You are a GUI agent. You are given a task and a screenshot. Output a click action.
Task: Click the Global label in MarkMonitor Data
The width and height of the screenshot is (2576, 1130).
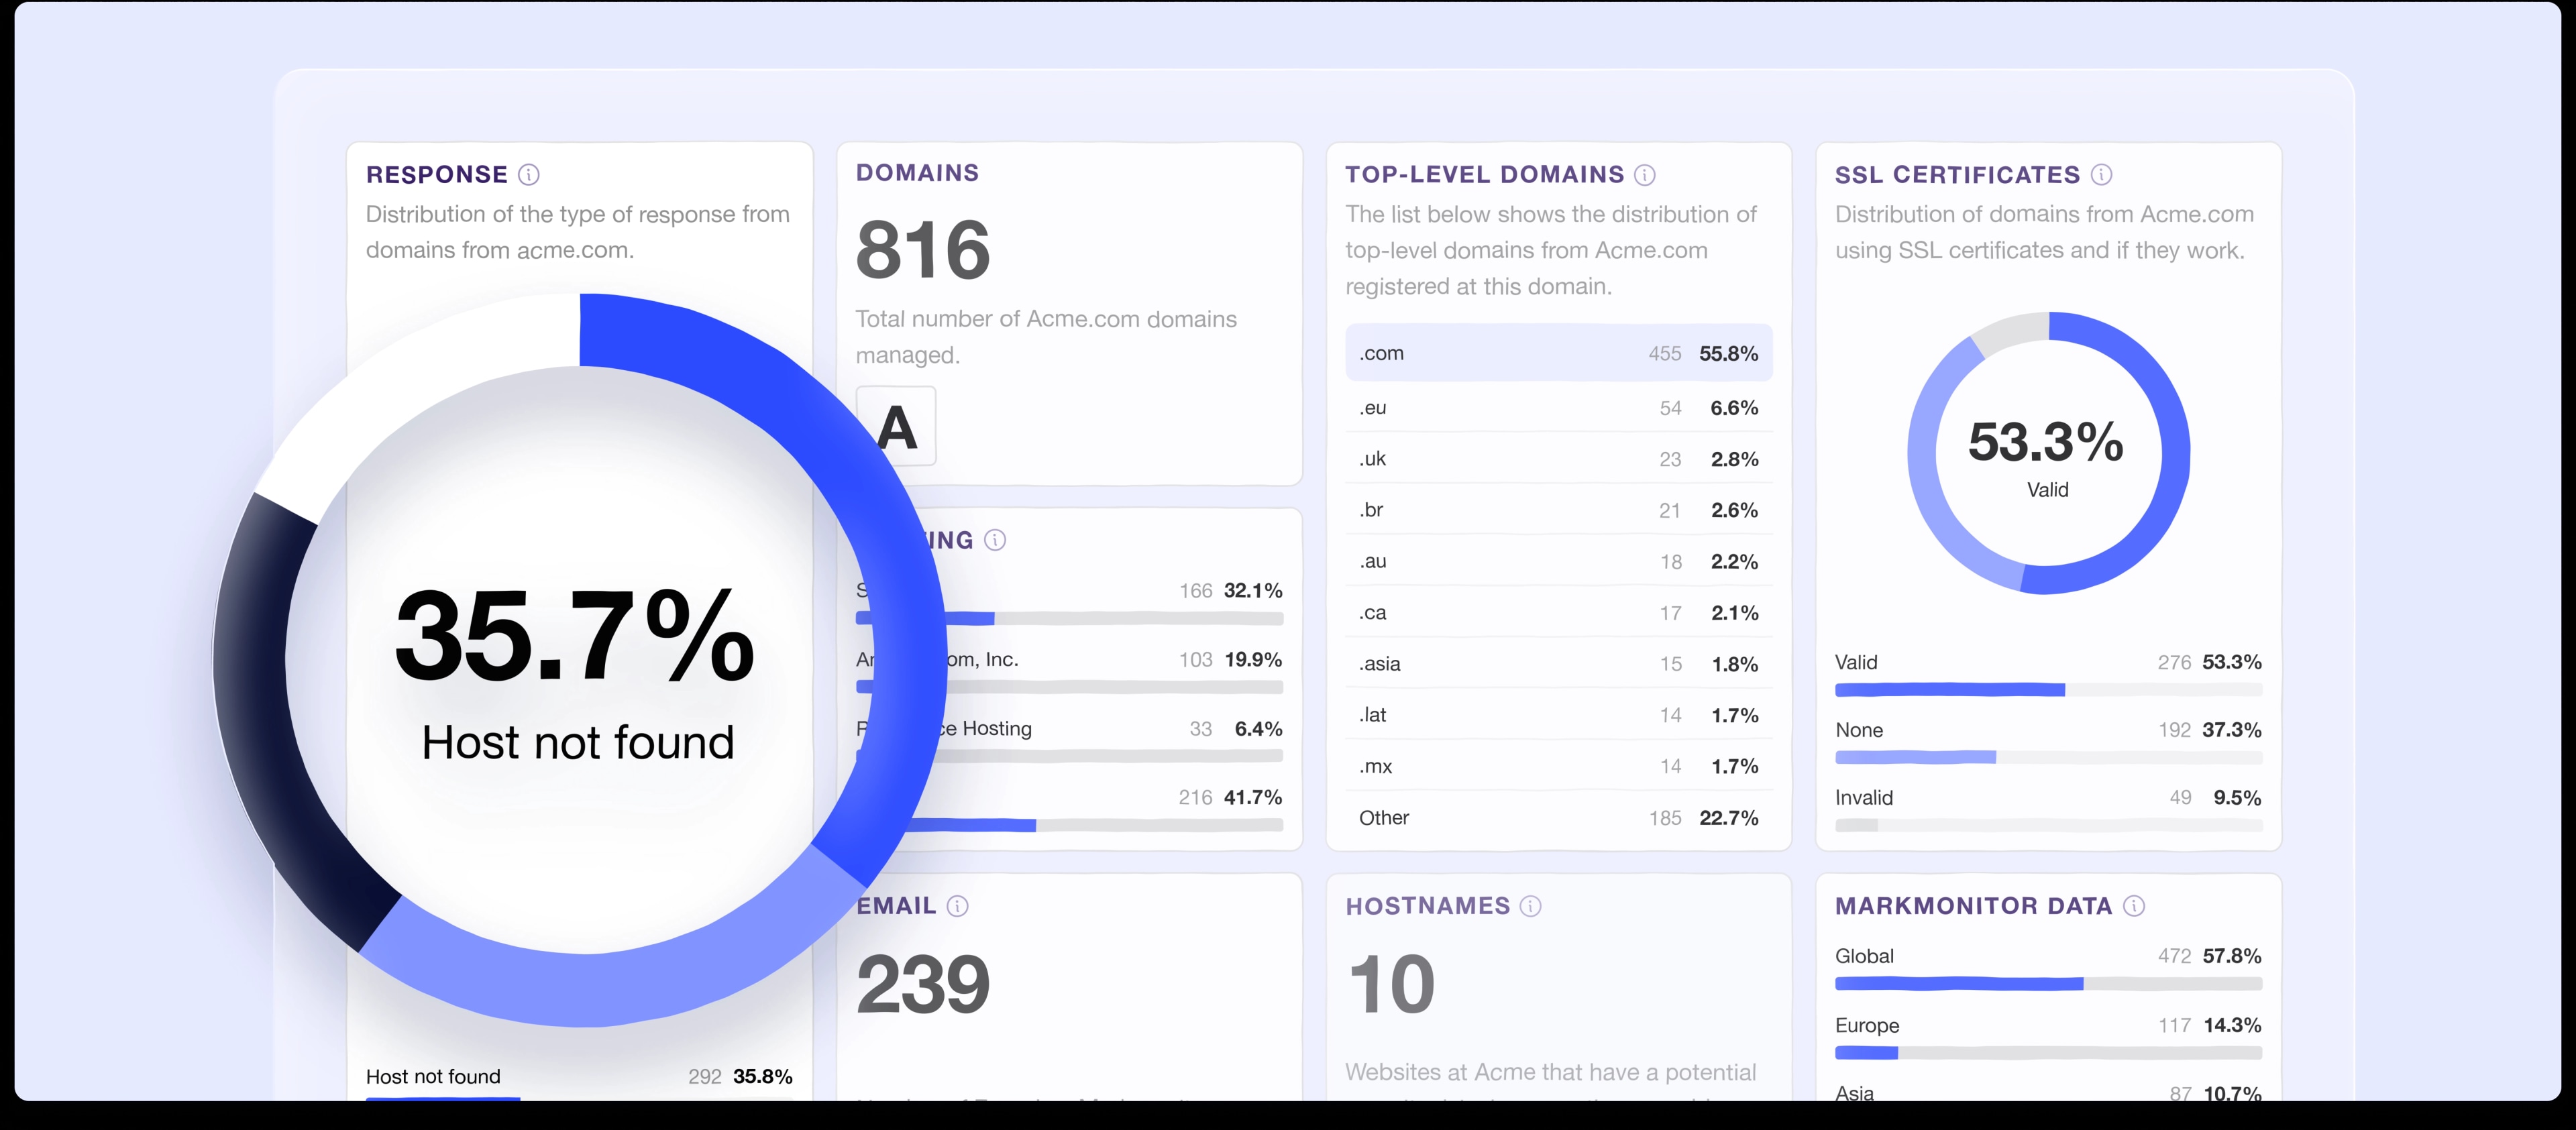(1865, 956)
